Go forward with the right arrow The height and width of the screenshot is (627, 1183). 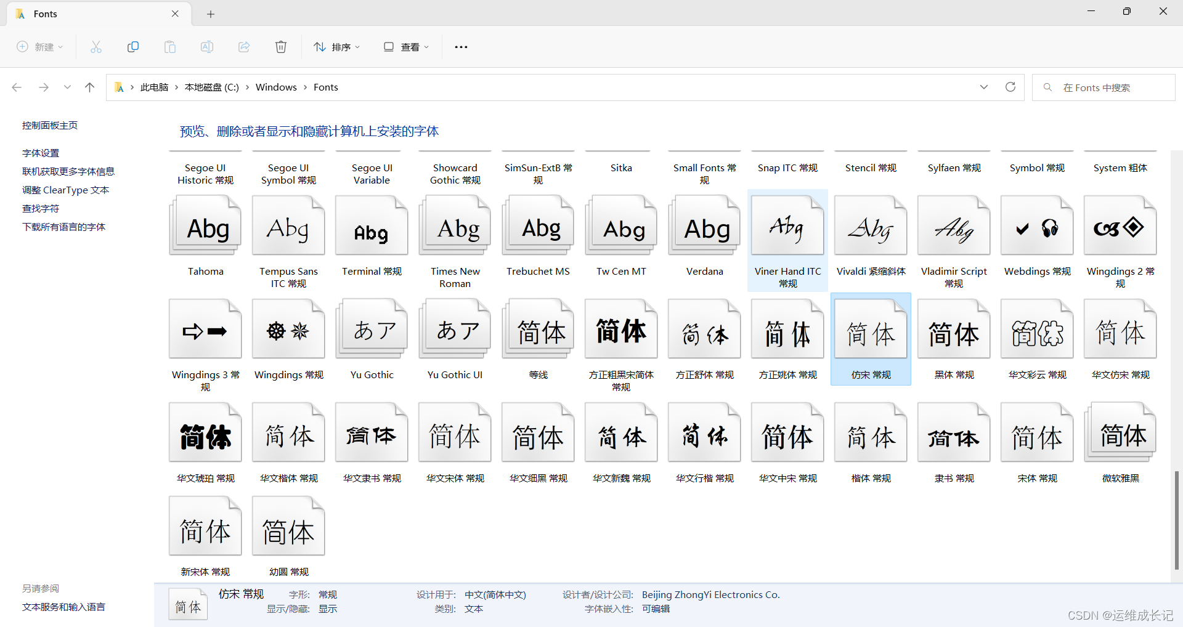pyautogui.click(x=44, y=87)
